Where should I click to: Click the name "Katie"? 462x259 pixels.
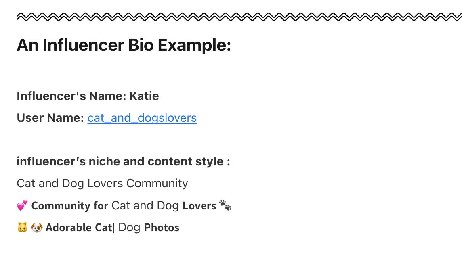(x=144, y=96)
